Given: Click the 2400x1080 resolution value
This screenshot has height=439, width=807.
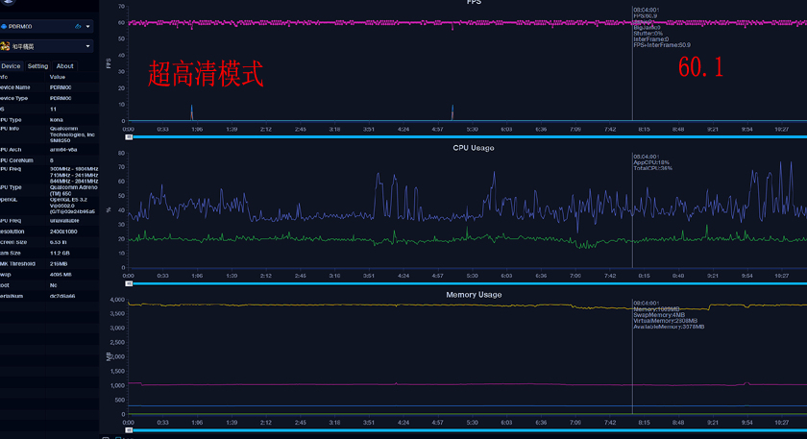Looking at the screenshot, I should pyautogui.click(x=63, y=232).
